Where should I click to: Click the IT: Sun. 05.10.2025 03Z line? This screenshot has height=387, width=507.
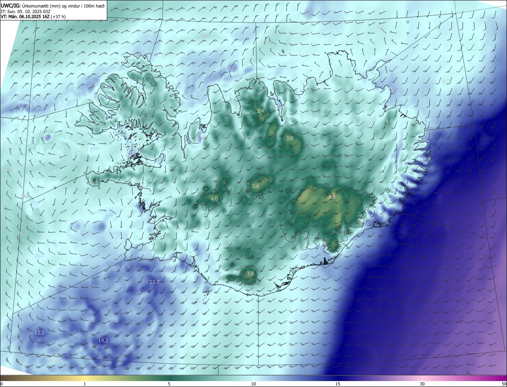tap(25, 11)
